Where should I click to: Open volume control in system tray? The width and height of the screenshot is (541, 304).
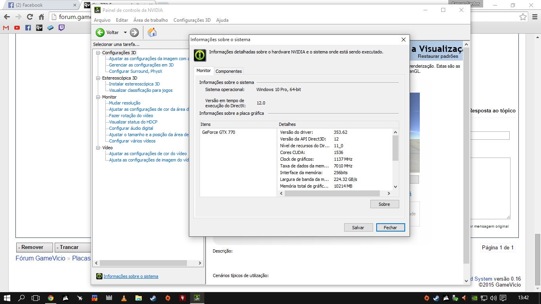click(x=493, y=298)
